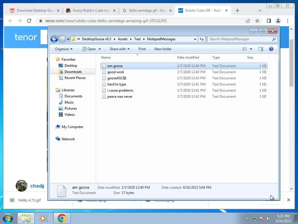Click the change view icon
This screenshot has width=298, height=224.
click(x=244, y=49)
